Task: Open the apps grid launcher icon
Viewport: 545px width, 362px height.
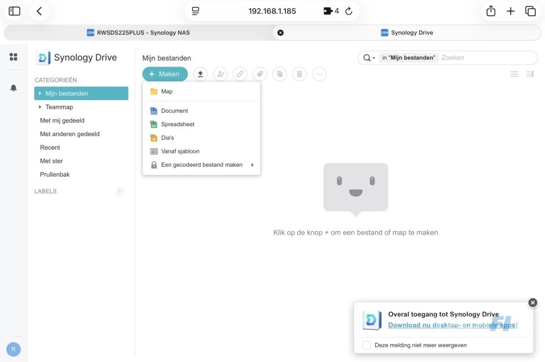Action: click(13, 57)
